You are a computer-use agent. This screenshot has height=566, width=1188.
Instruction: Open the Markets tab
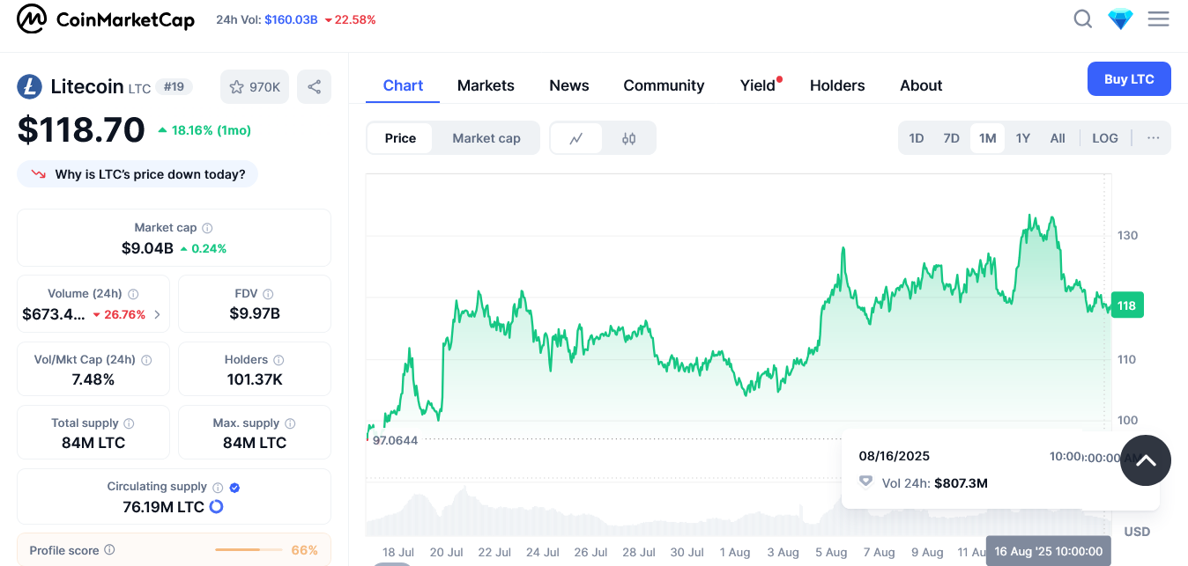tap(486, 85)
